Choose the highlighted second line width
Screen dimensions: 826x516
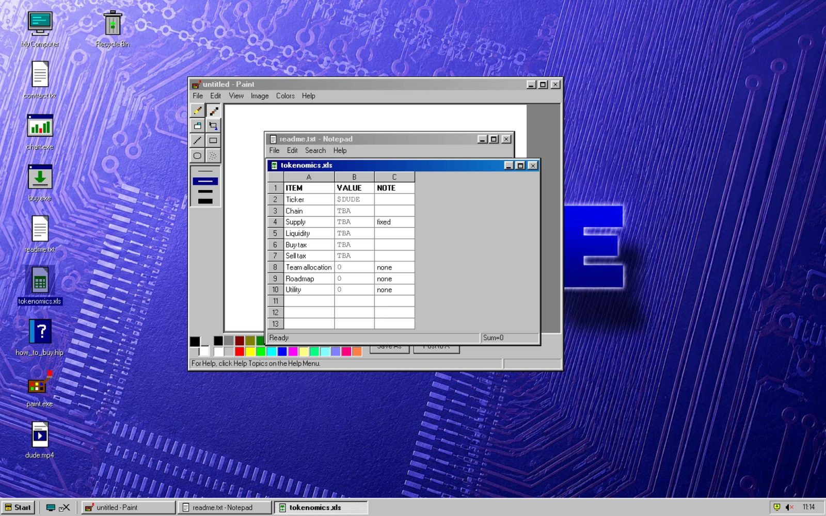[x=205, y=181]
